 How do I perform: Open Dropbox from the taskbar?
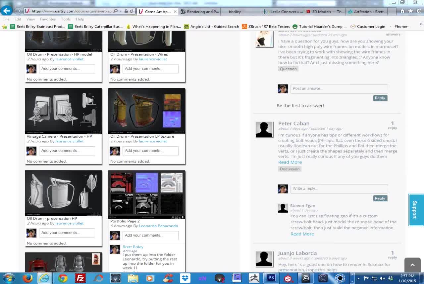[x=185, y=278]
